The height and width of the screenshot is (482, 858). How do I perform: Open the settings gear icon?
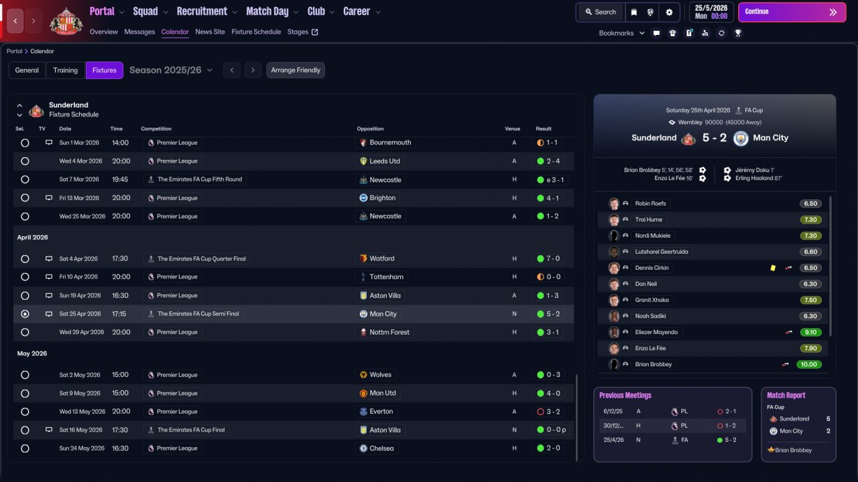point(669,12)
